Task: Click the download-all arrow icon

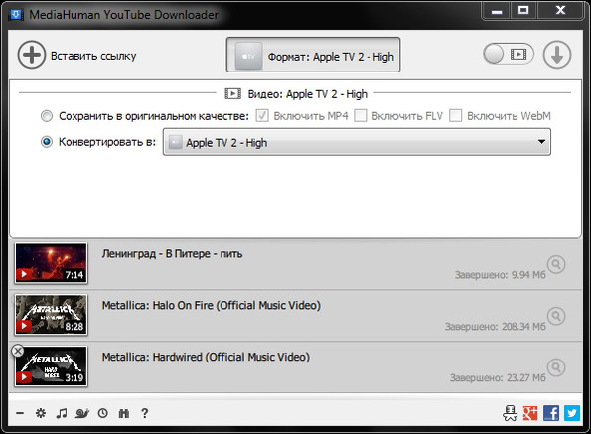Action: tap(557, 55)
